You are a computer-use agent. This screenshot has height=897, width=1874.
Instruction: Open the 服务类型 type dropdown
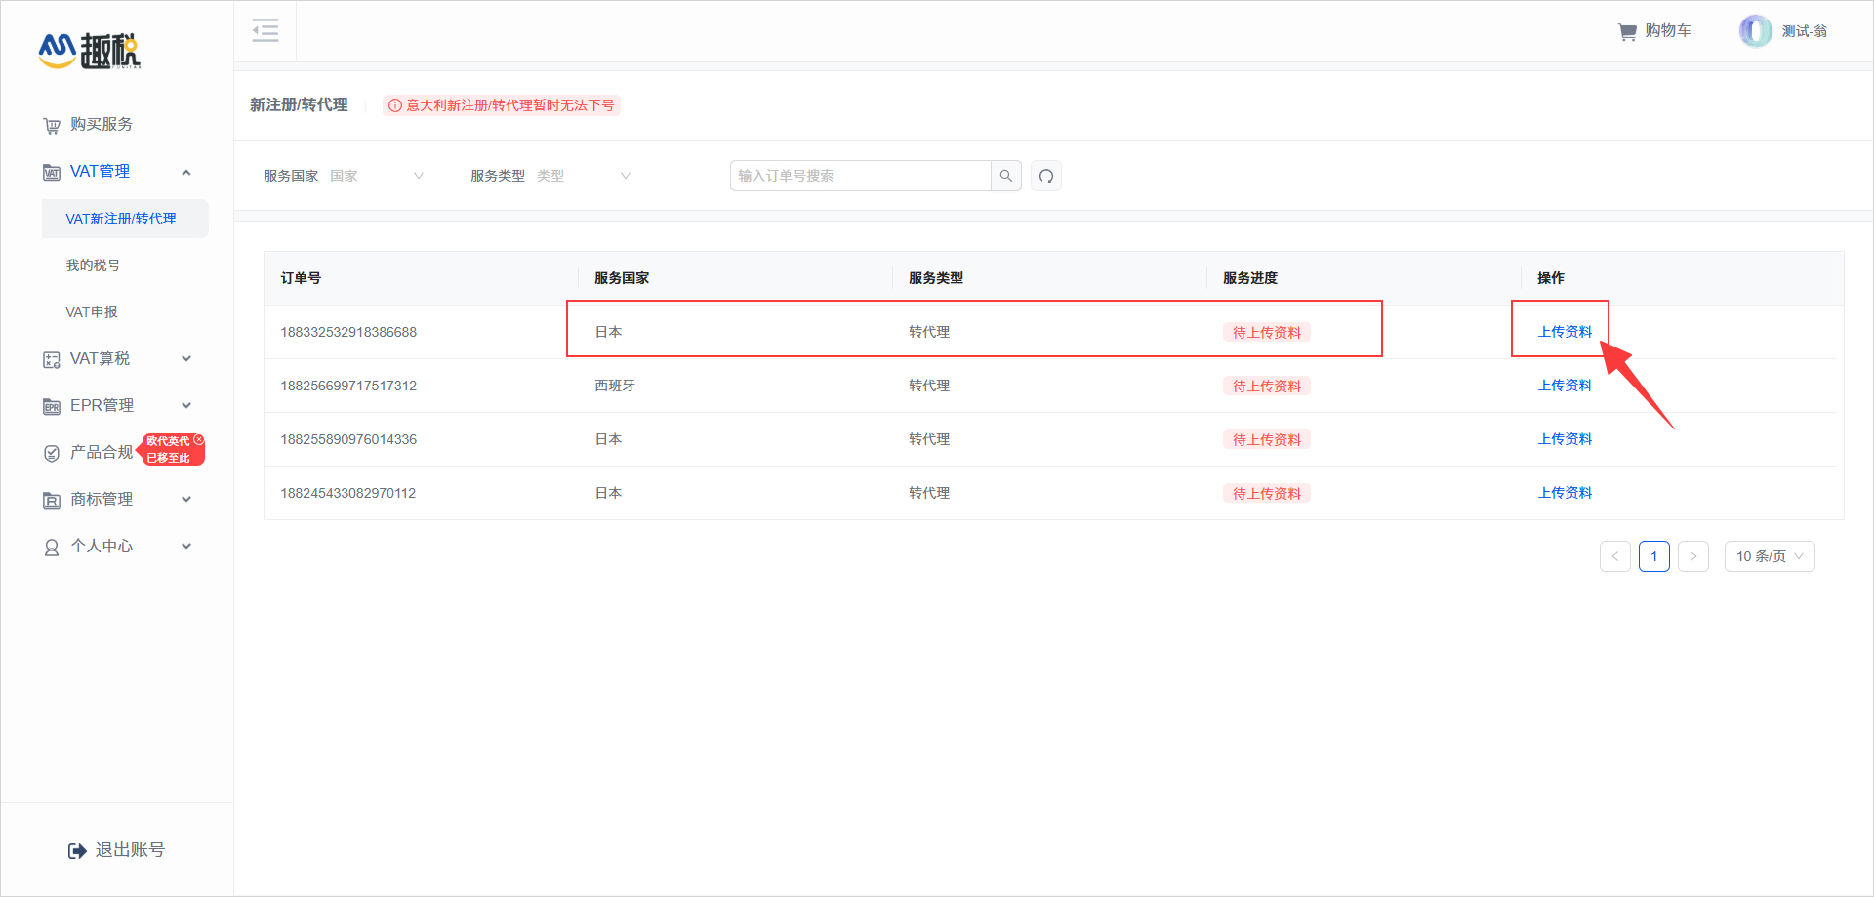coord(584,176)
